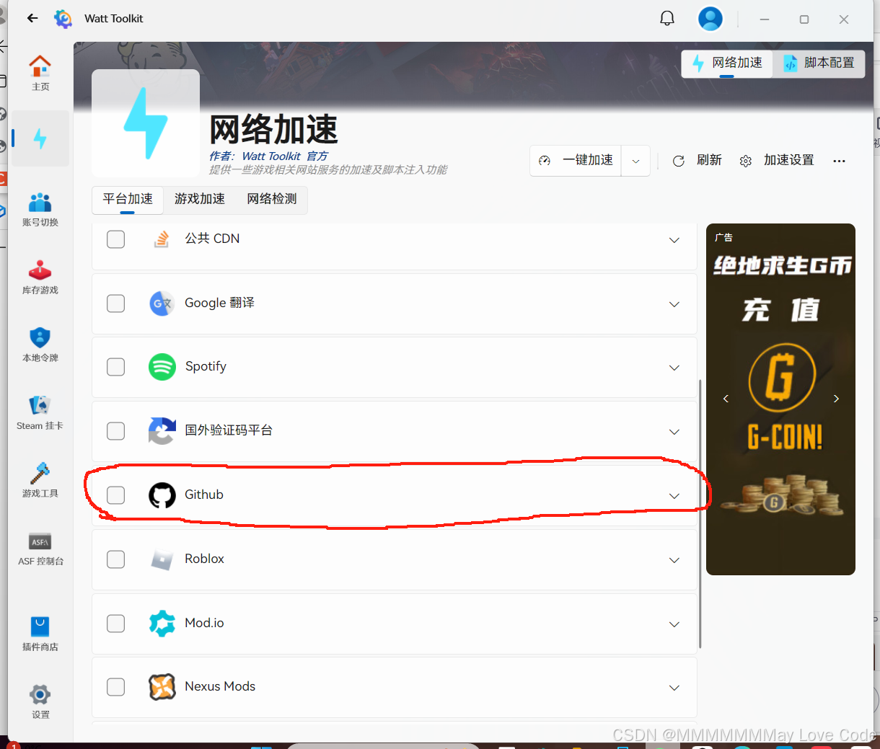Expand the Spotify row
The width and height of the screenshot is (880, 749).
click(674, 368)
